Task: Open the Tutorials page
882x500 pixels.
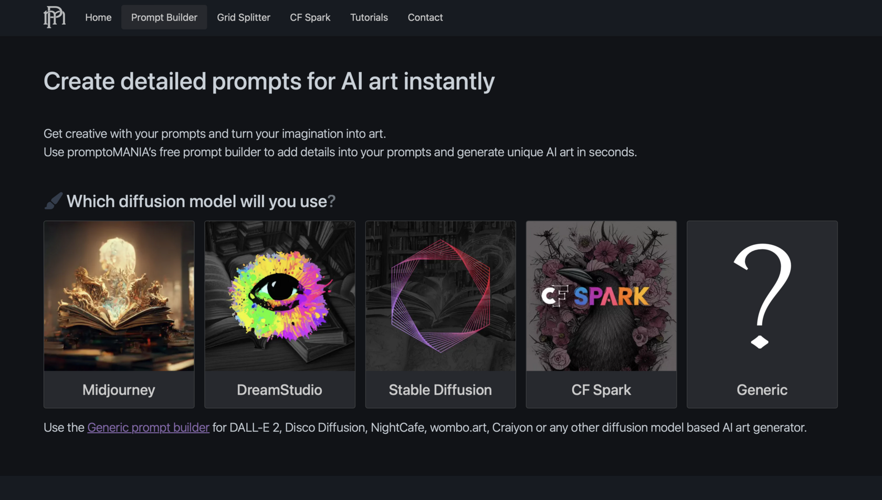Action: click(369, 17)
